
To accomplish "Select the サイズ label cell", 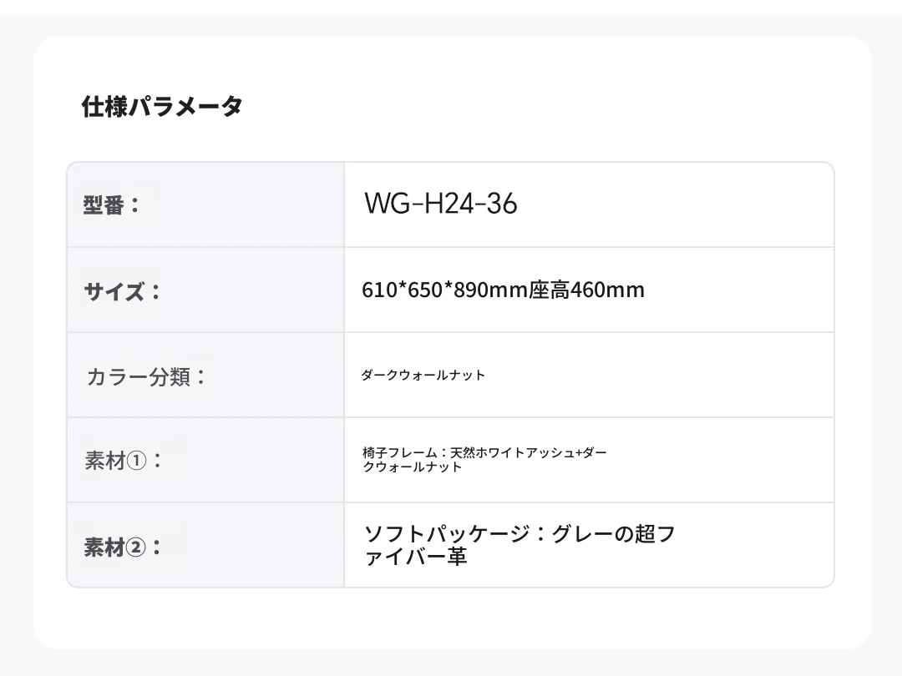I will (x=205, y=290).
